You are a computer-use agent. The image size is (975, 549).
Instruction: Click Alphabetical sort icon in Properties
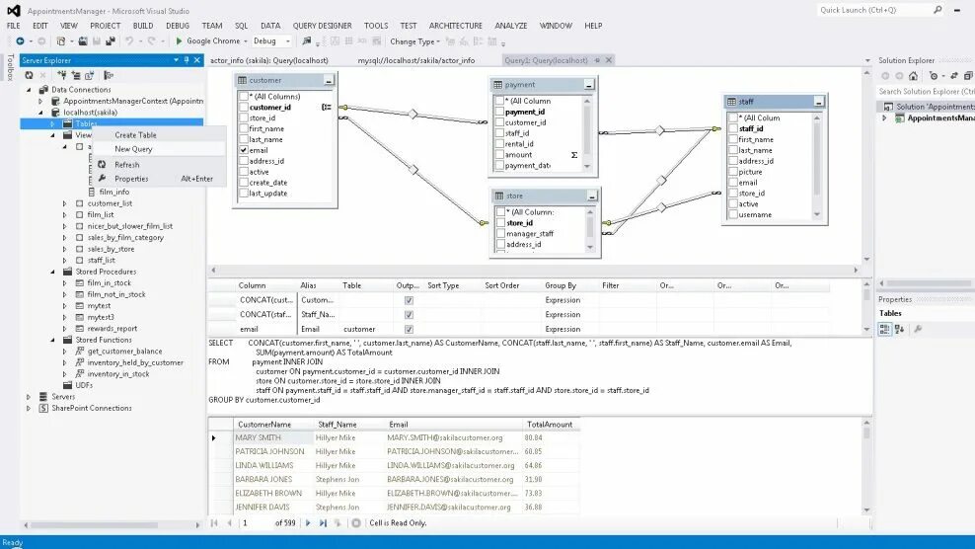[x=899, y=329]
